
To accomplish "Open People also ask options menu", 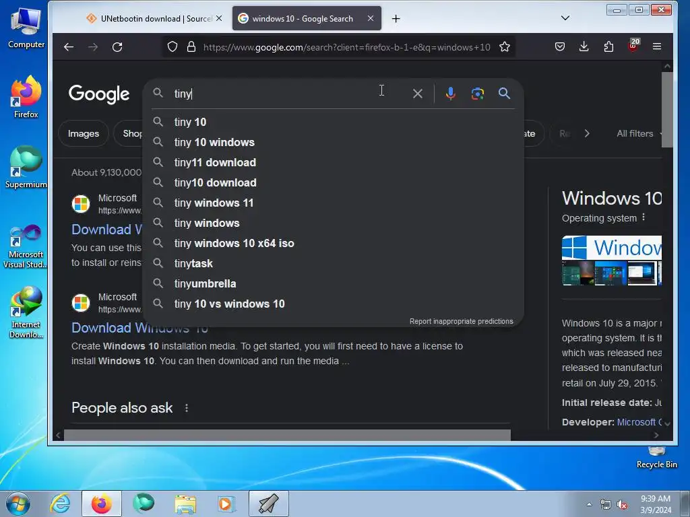I will (187, 408).
